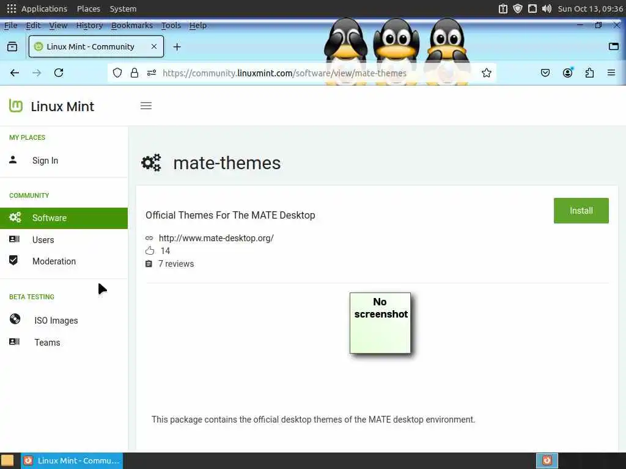Select the Linux Mint - Community tab
This screenshot has height=469, width=626.
(96, 46)
